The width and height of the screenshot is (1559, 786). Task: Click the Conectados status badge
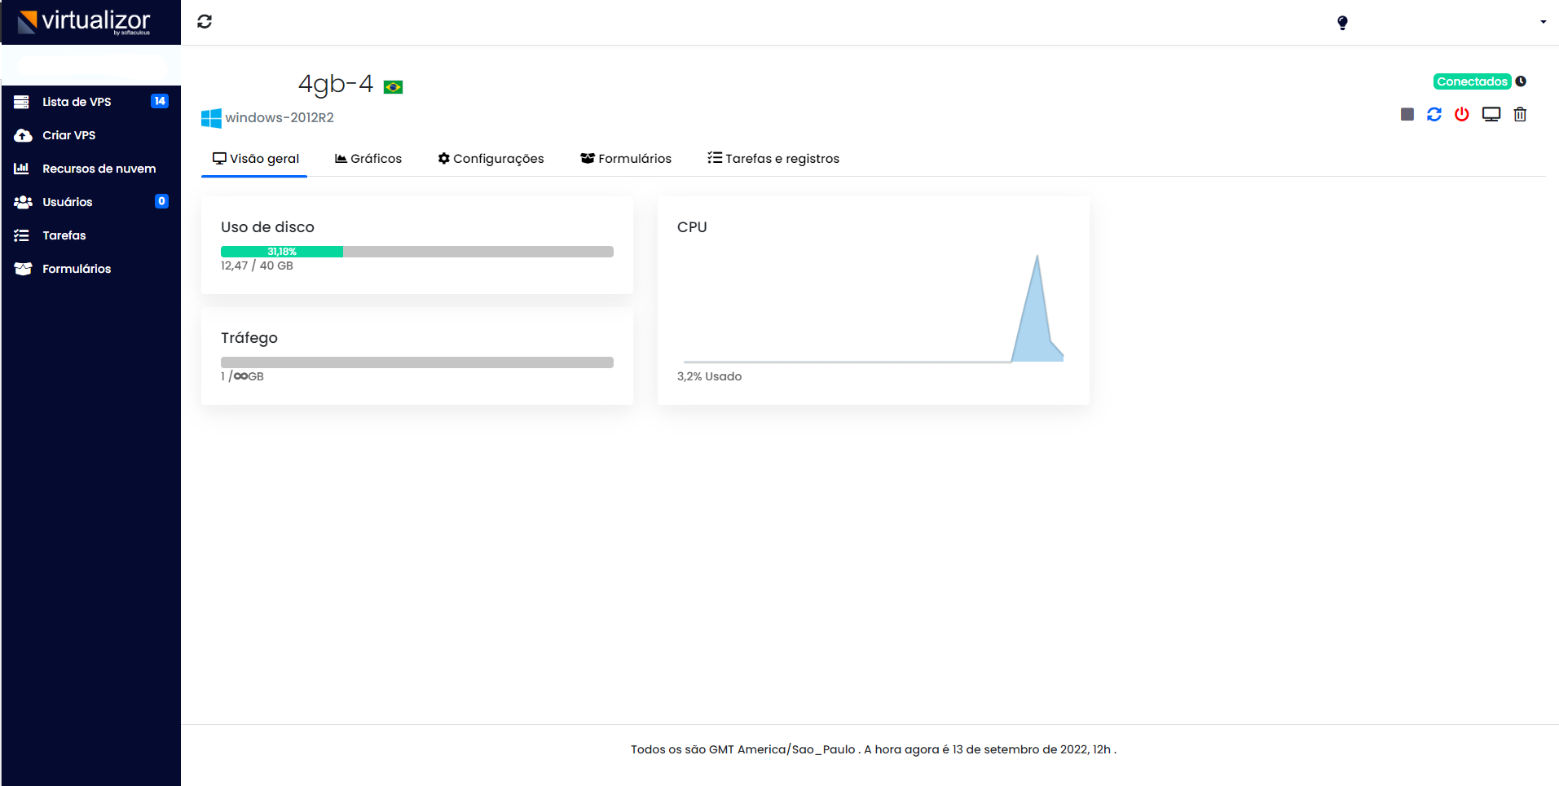click(x=1472, y=81)
